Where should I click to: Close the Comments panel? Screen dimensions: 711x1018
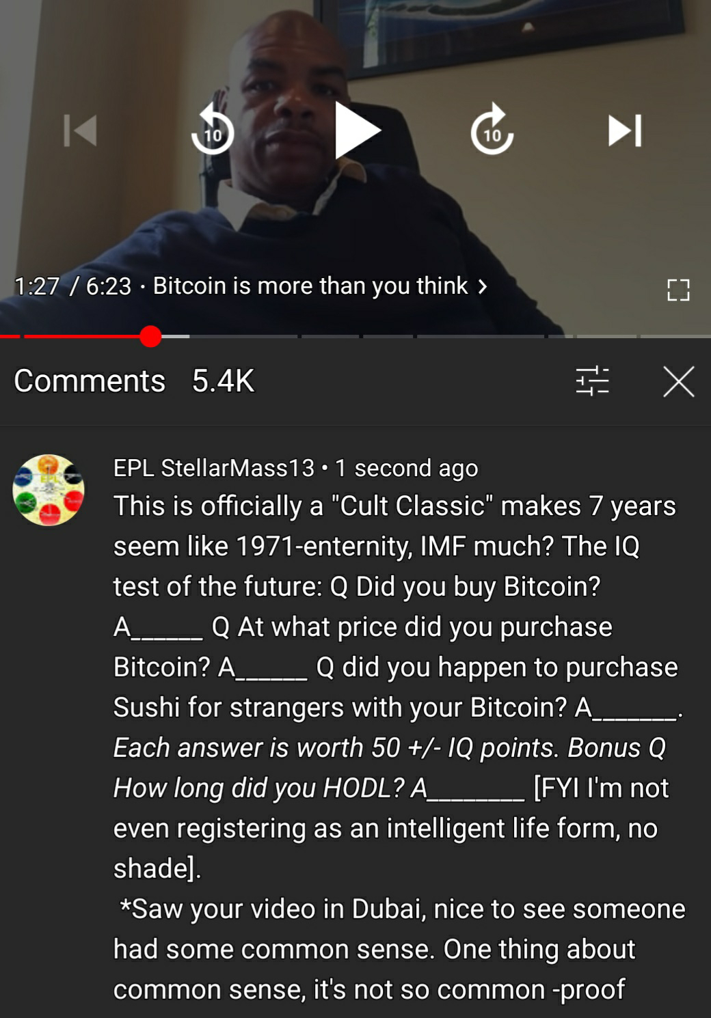pyautogui.click(x=678, y=381)
